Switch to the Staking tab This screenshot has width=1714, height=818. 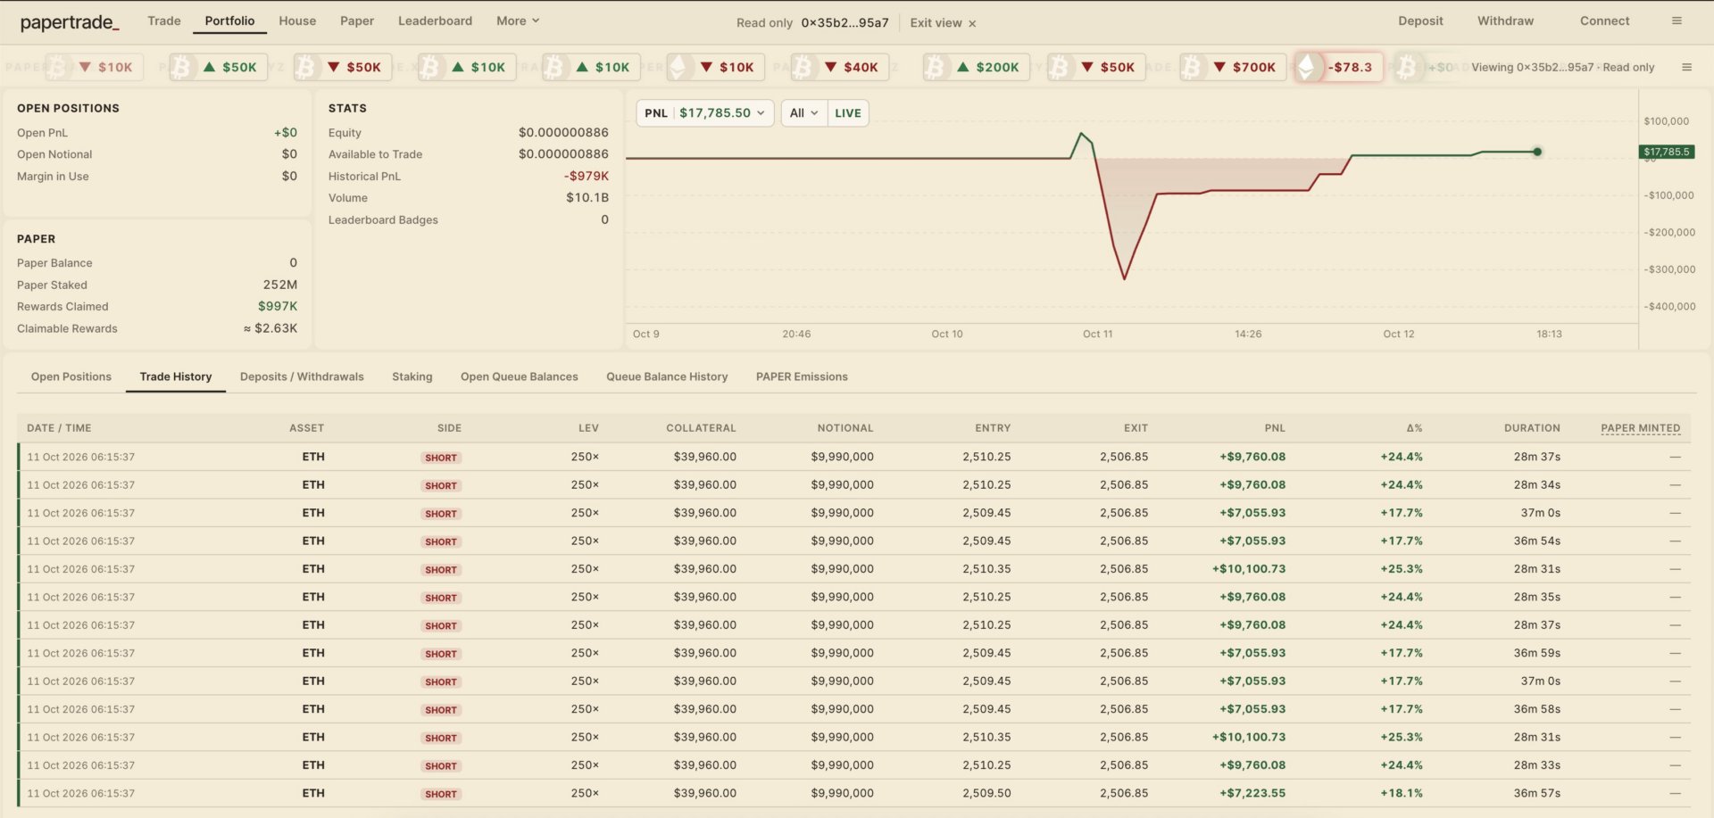tap(412, 376)
